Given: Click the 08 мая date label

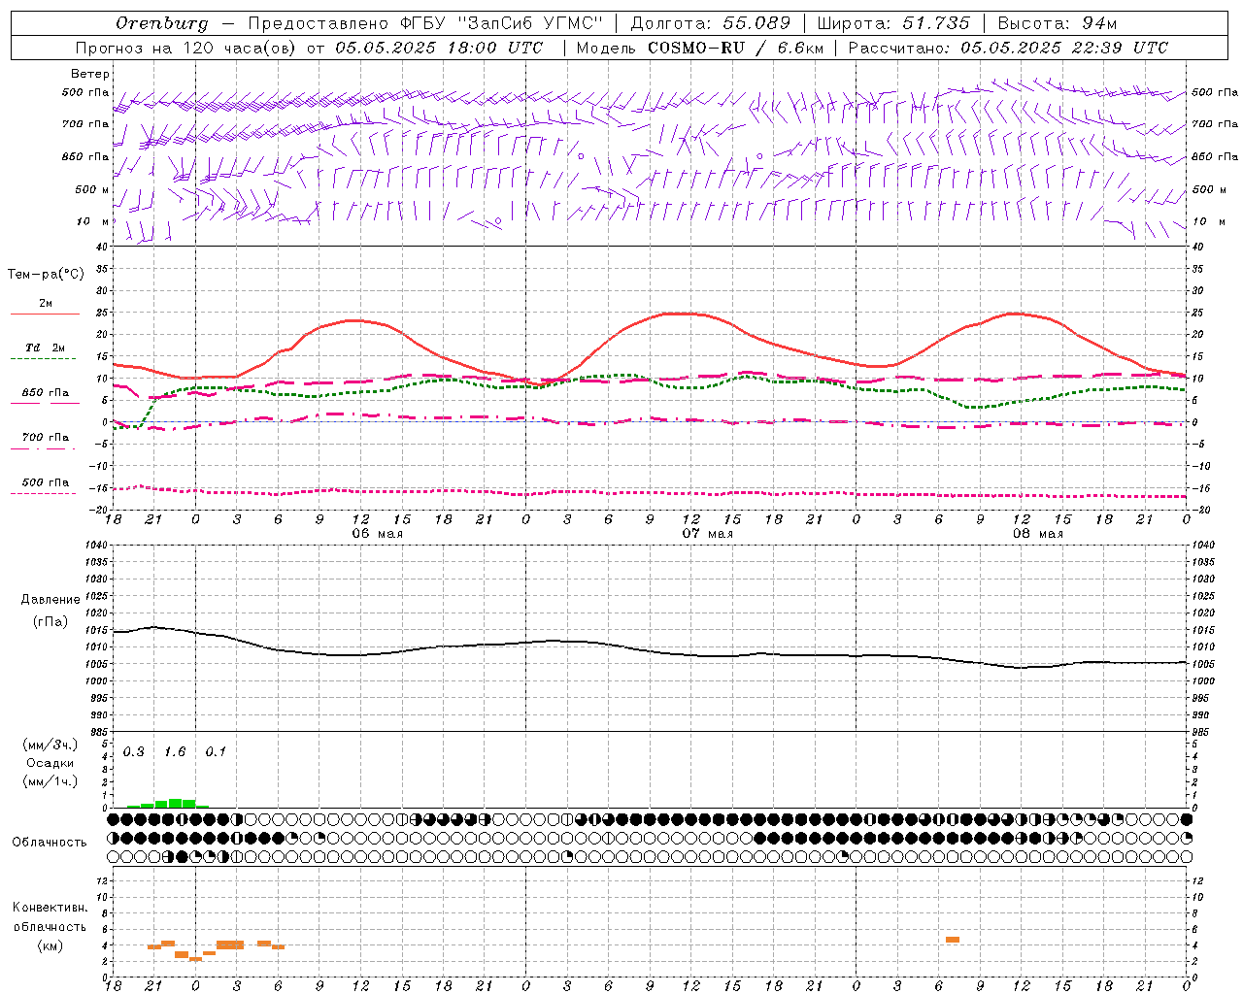Looking at the screenshot, I should pyautogui.click(x=1037, y=534).
